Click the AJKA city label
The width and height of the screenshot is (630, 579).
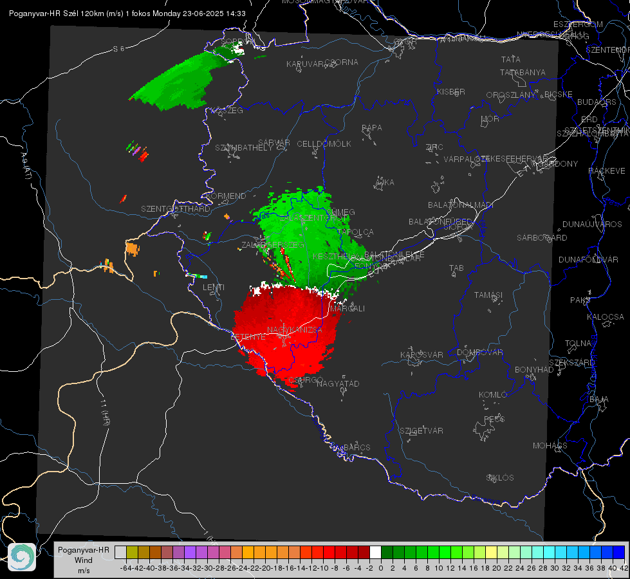[385, 183]
